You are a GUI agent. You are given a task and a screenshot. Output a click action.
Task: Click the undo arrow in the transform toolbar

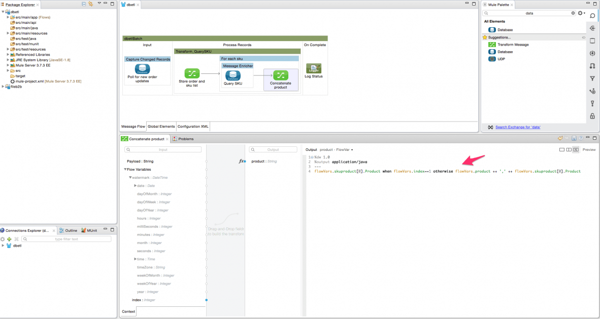click(x=560, y=138)
